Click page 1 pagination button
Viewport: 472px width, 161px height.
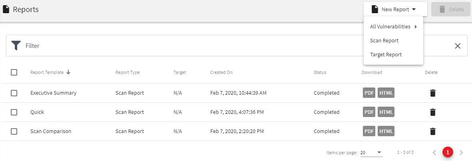coord(448,152)
